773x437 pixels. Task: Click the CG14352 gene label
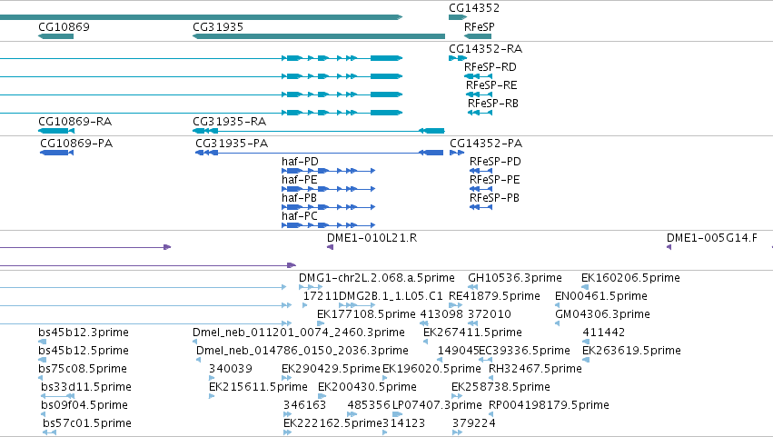(x=474, y=8)
